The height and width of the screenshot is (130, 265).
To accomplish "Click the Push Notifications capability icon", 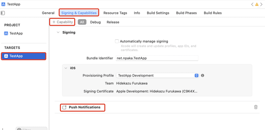I will pos(64,107).
